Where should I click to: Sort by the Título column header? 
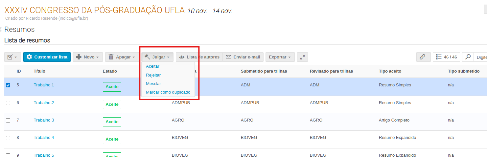tap(39, 71)
